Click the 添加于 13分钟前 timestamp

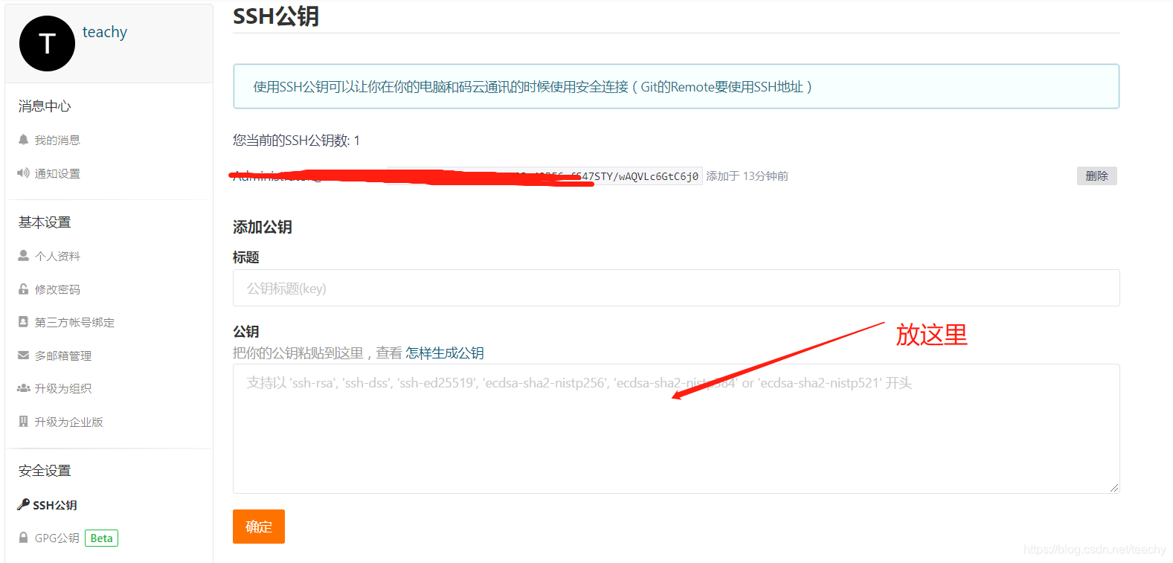(747, 176)
